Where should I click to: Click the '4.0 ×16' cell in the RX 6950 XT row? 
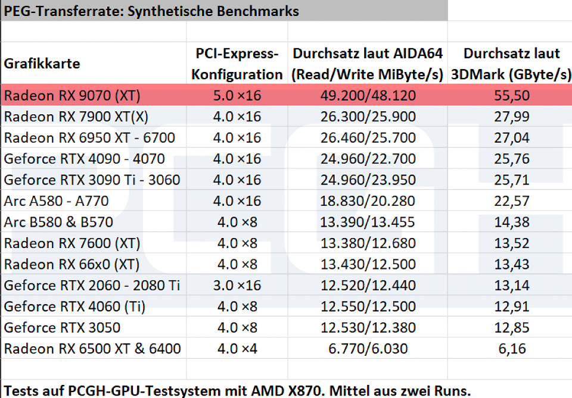coord(237,137)
